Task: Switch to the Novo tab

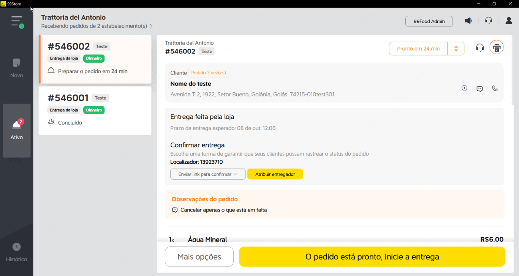Action: [17, 68]
